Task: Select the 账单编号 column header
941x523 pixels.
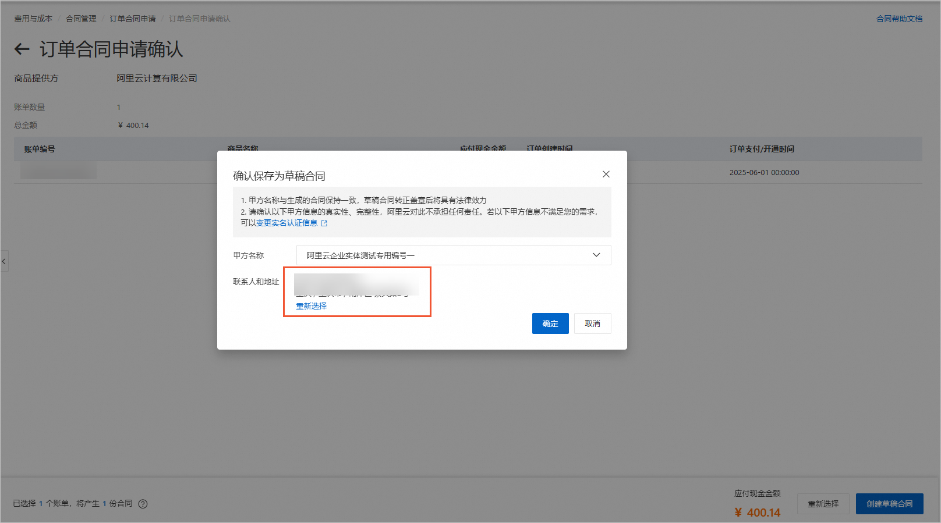Action: click(40, 150)
